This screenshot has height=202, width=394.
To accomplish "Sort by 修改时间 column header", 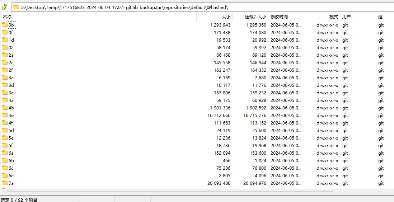I will (279, 17).
